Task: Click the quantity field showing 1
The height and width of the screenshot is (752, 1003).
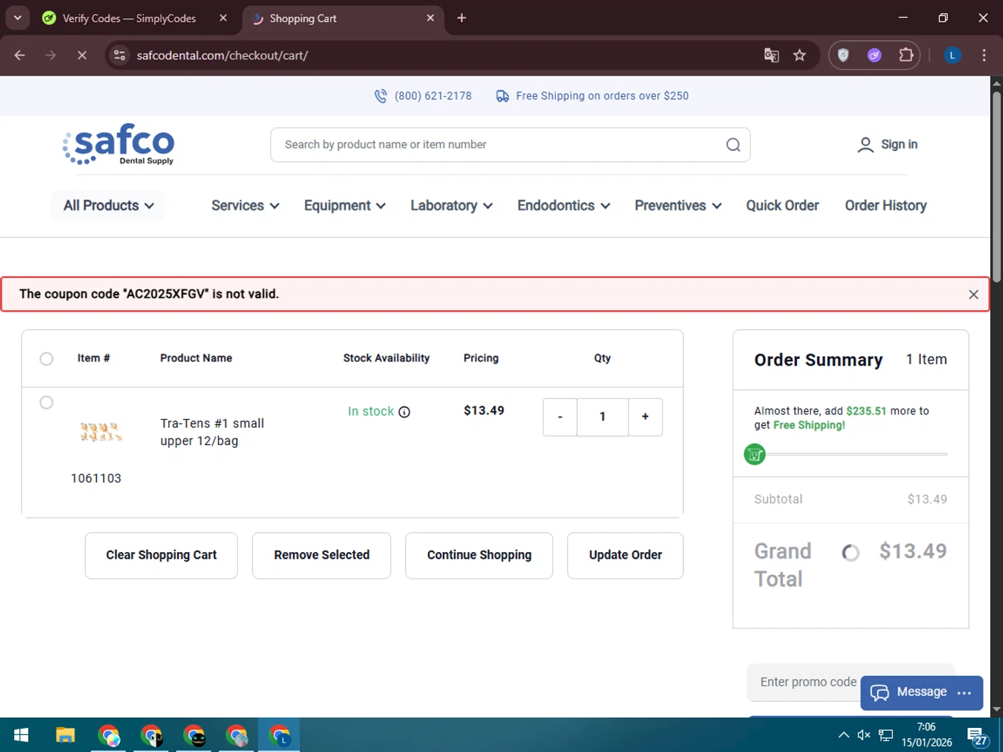Action: 602,417
